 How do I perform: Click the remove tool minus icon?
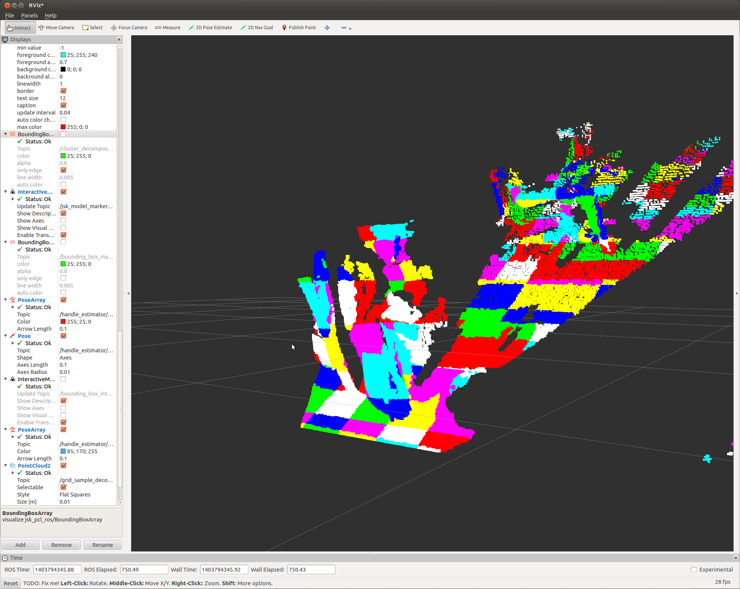(343, 28)
